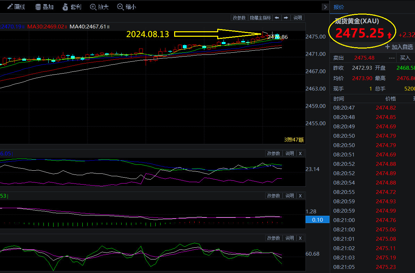Add gold to watchlist via 加入自选
415x273 pixels.
[x=399, y=47]
